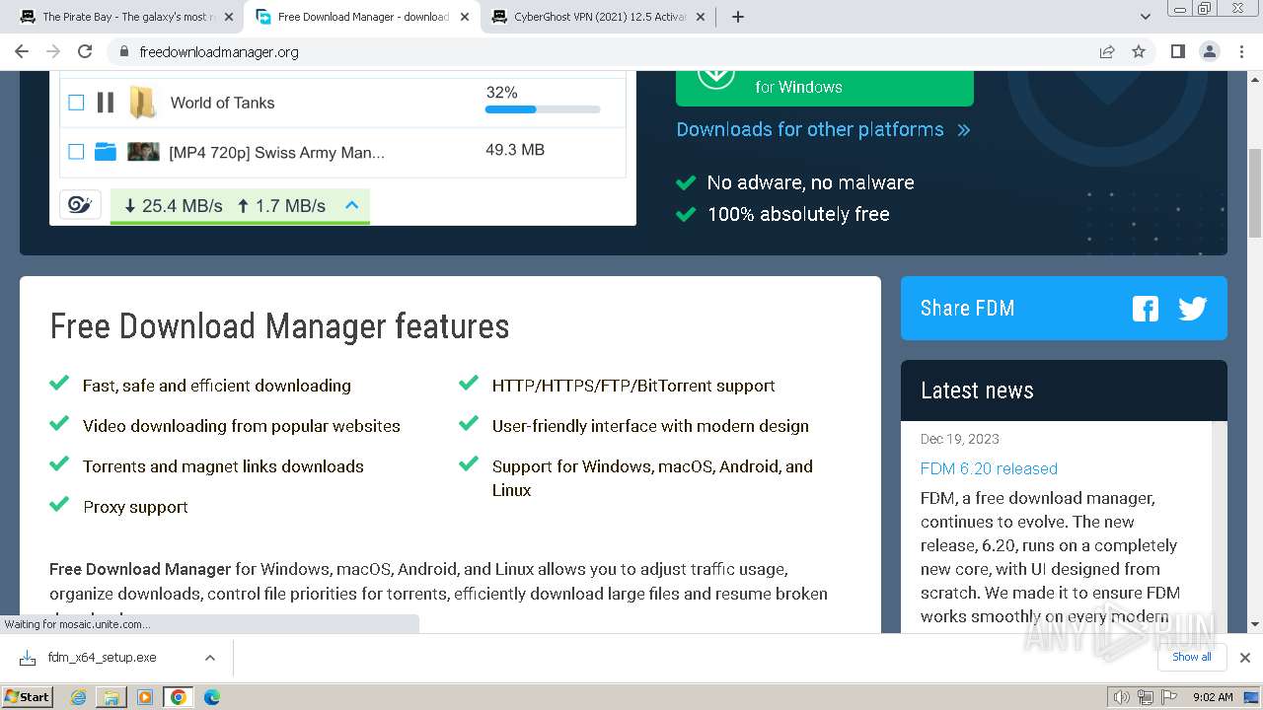
Task: Click the 49.3 MB file size
Action: tap(515, 150)
